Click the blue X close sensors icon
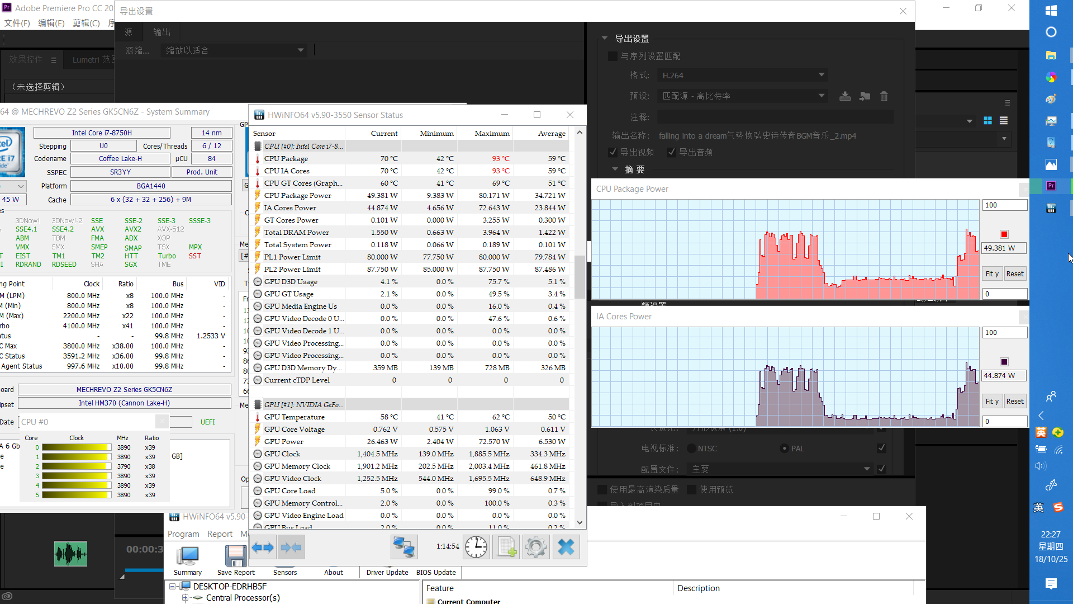Screen dimensions: 1073x604 click(566, 548)
